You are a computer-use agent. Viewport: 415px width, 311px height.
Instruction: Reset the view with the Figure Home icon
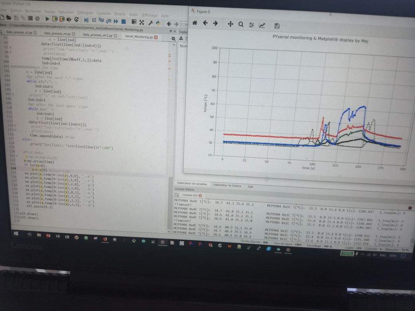pyautogui.click(x=195, y=23)
